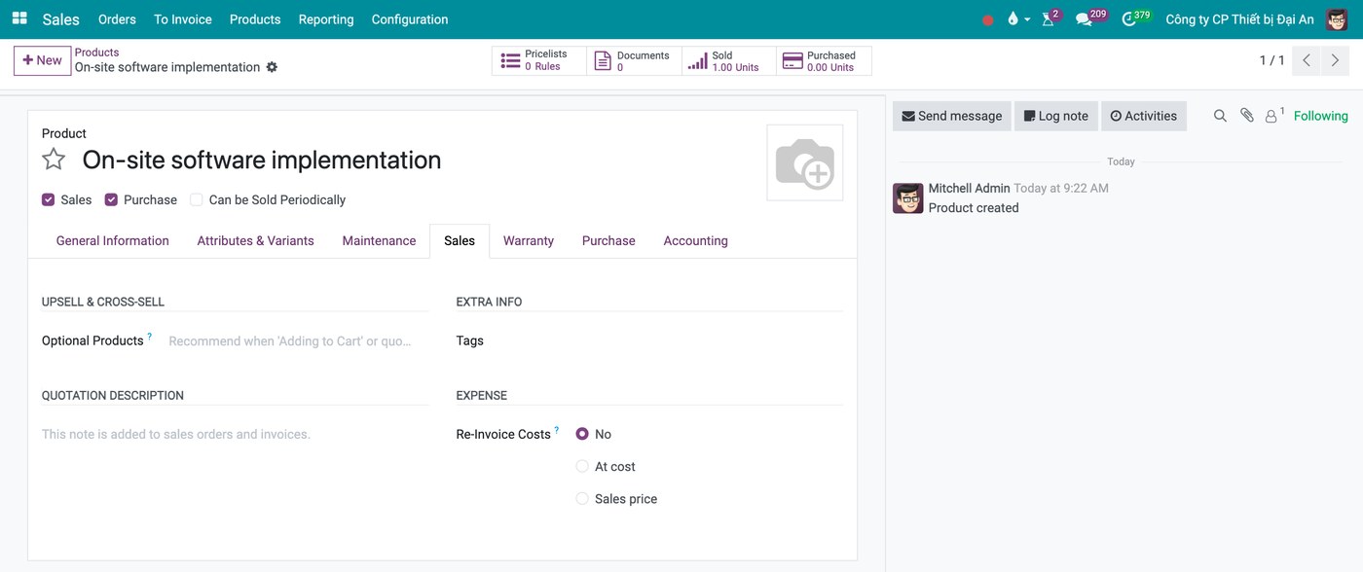Switch to Accounting tab
Viewport: 1363px width, 572px height.
(x=695, y=240)
